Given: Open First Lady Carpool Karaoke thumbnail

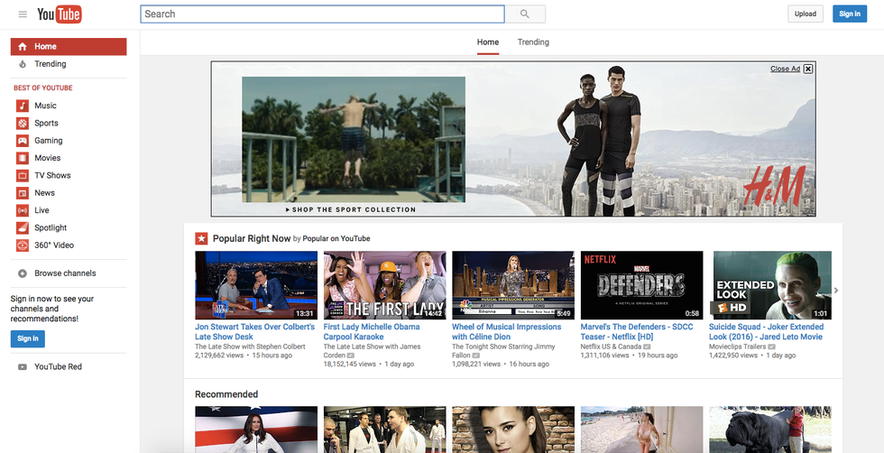Looking at the screenshot, I should click(x=384, y=285).
